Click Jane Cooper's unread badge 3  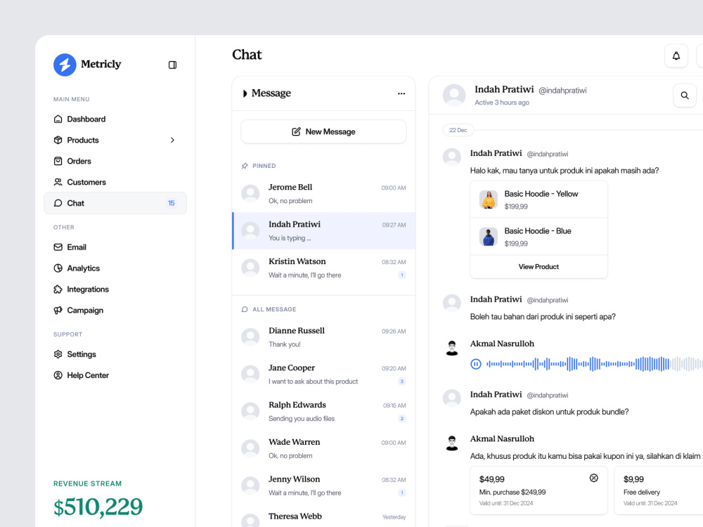pyautogui.click(x=401, y=382)
